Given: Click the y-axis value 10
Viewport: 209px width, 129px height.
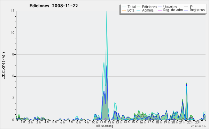Looking at the screenshot, I should [x=13, y=33].
